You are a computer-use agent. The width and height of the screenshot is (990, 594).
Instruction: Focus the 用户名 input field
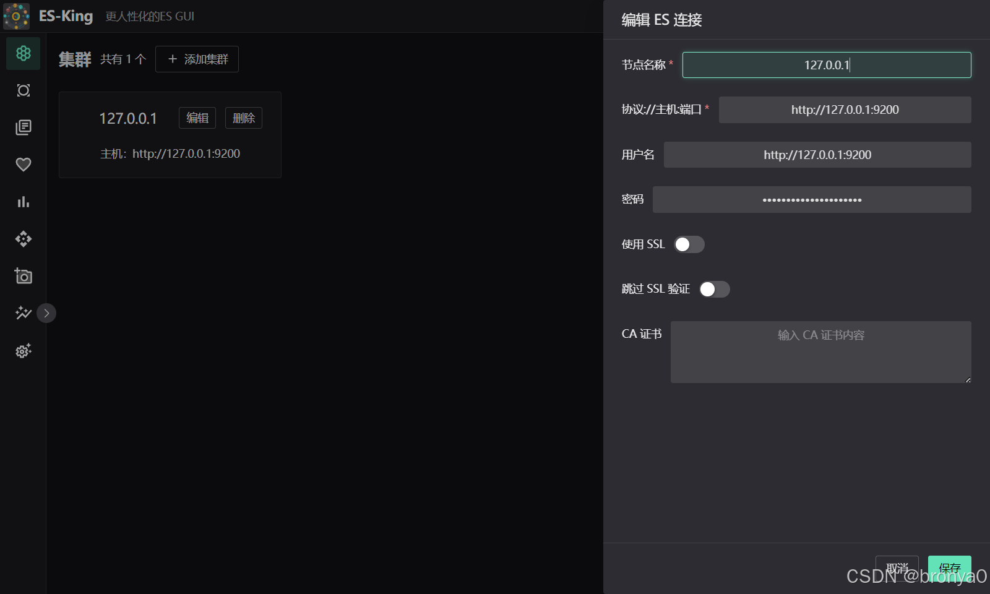(817, 155)
